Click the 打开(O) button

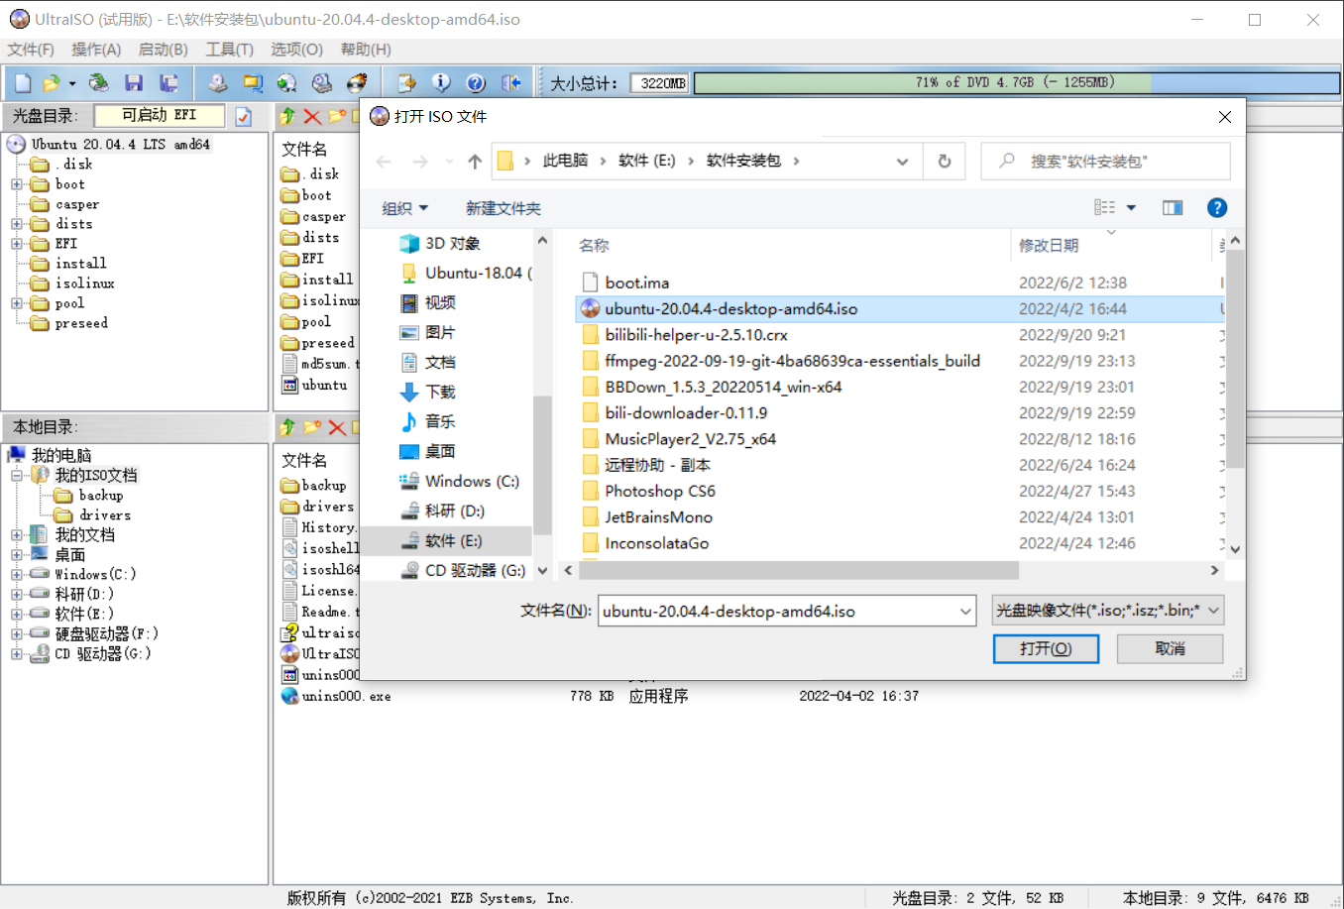[x=1046, y=648]
